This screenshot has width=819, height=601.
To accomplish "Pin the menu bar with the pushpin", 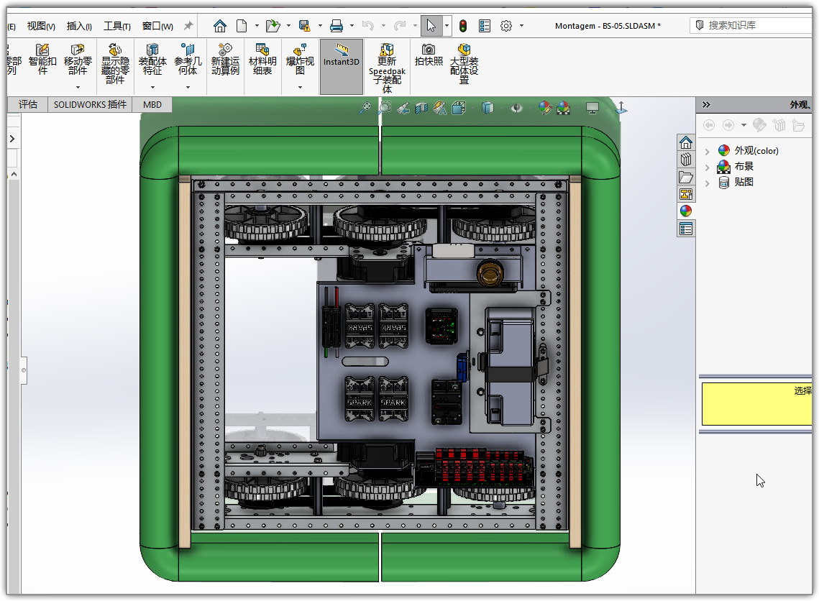I will (188, 26).
